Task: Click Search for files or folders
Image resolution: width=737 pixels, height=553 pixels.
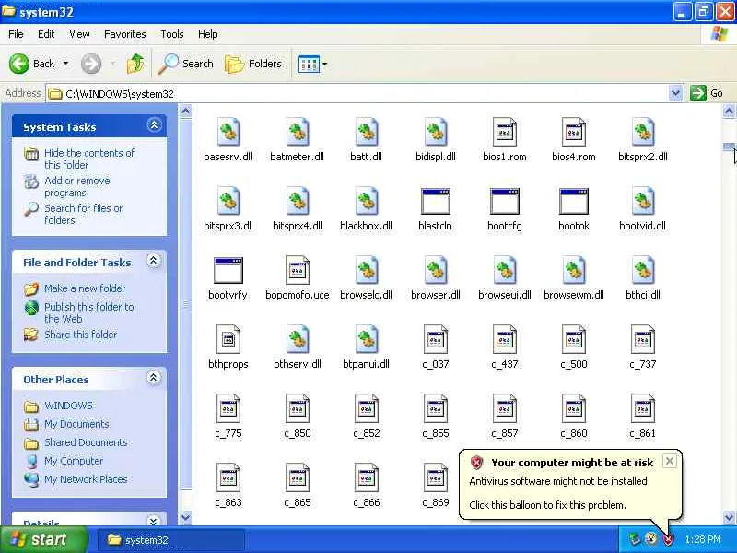Action: click(x=83, y=214)
